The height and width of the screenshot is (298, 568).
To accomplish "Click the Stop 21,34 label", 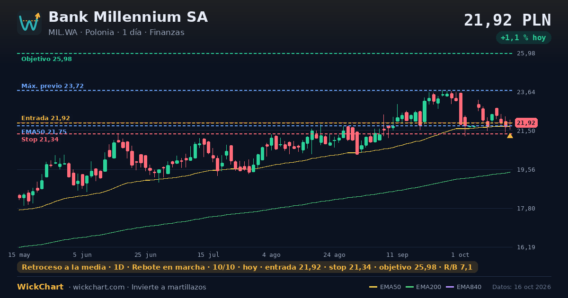I will point(40,140).
